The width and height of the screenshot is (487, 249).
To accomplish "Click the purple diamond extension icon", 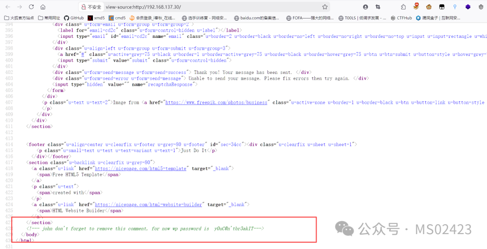I will pyautogui.click(x=468, y=6).
